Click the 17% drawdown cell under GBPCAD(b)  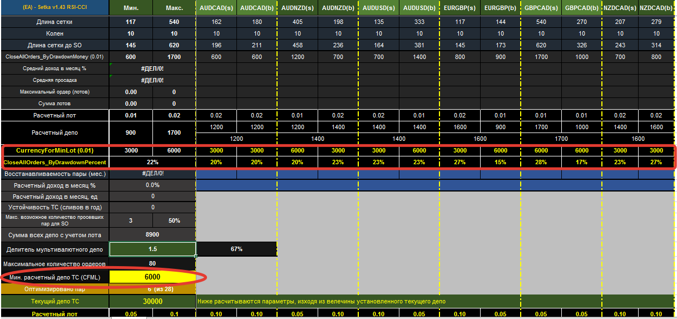pos(581,163)
